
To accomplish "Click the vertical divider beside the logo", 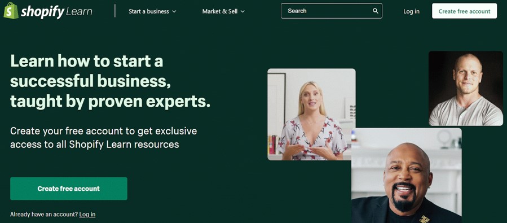I will [115, 11].
